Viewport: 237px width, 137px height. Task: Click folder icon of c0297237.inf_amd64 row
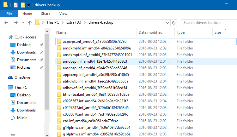click(59, 108)
